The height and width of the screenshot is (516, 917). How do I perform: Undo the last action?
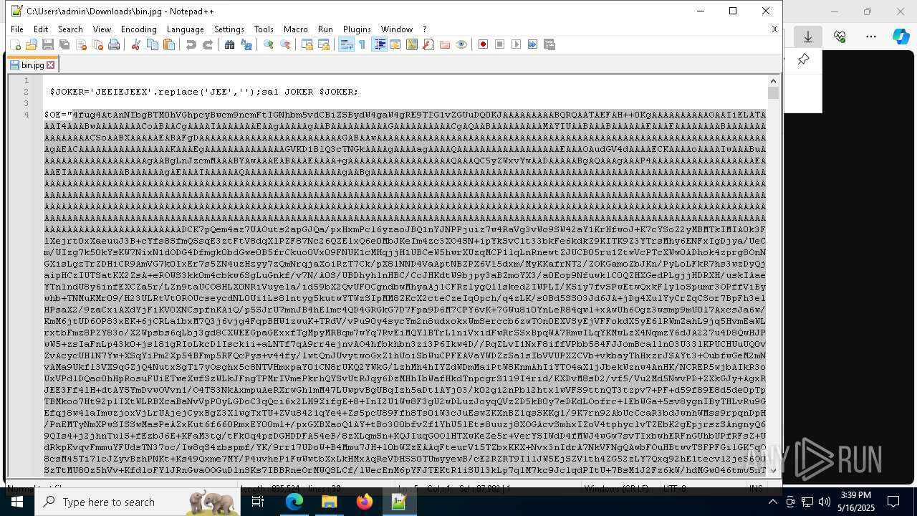(x=191, y=44)
